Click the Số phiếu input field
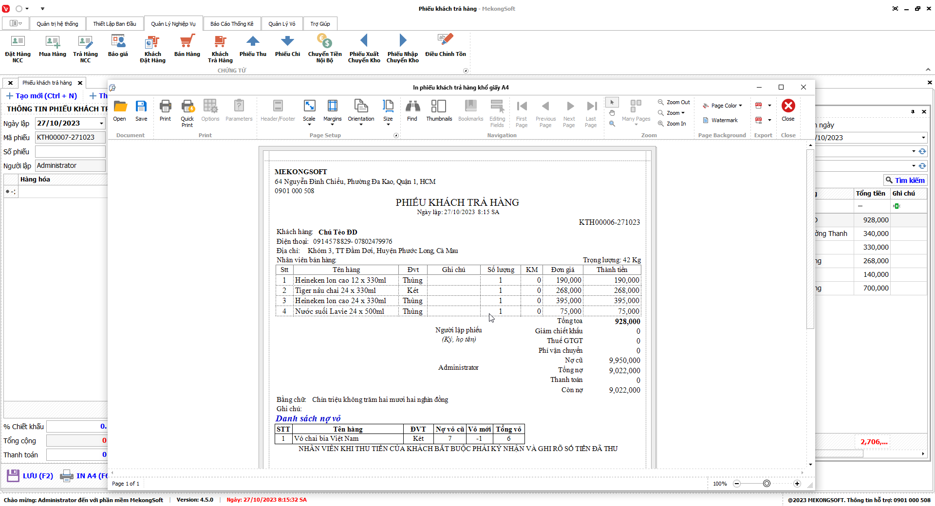Viewport: 935px width, 506px height. [x=70, y=152]
